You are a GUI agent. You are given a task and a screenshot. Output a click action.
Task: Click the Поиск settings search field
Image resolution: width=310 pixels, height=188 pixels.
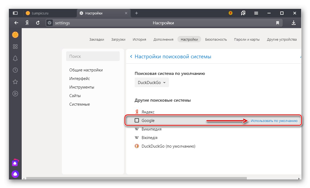pyautogui.click(x=93, y=56)
